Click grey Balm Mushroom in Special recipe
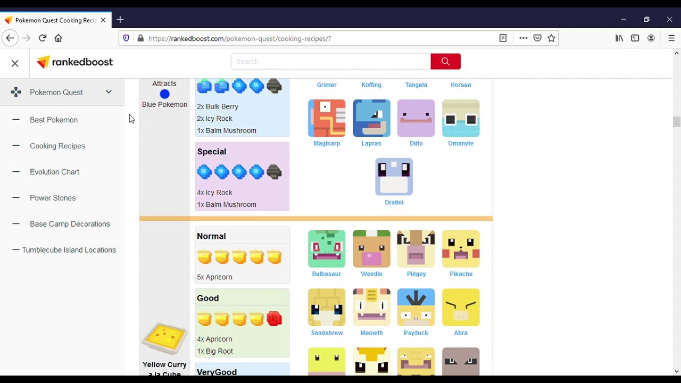The image size is (681, 383). (274, 172)
